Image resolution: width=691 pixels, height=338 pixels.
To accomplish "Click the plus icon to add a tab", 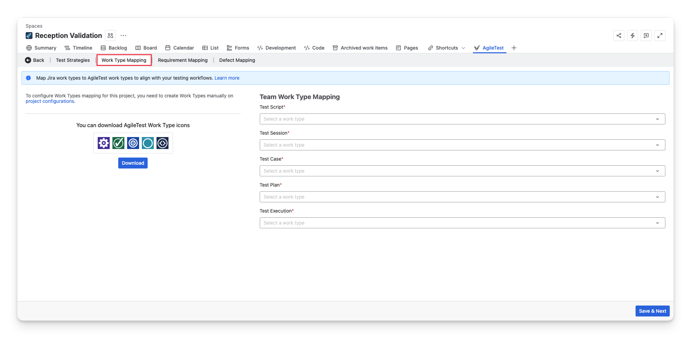I will (x=514, y=48).
